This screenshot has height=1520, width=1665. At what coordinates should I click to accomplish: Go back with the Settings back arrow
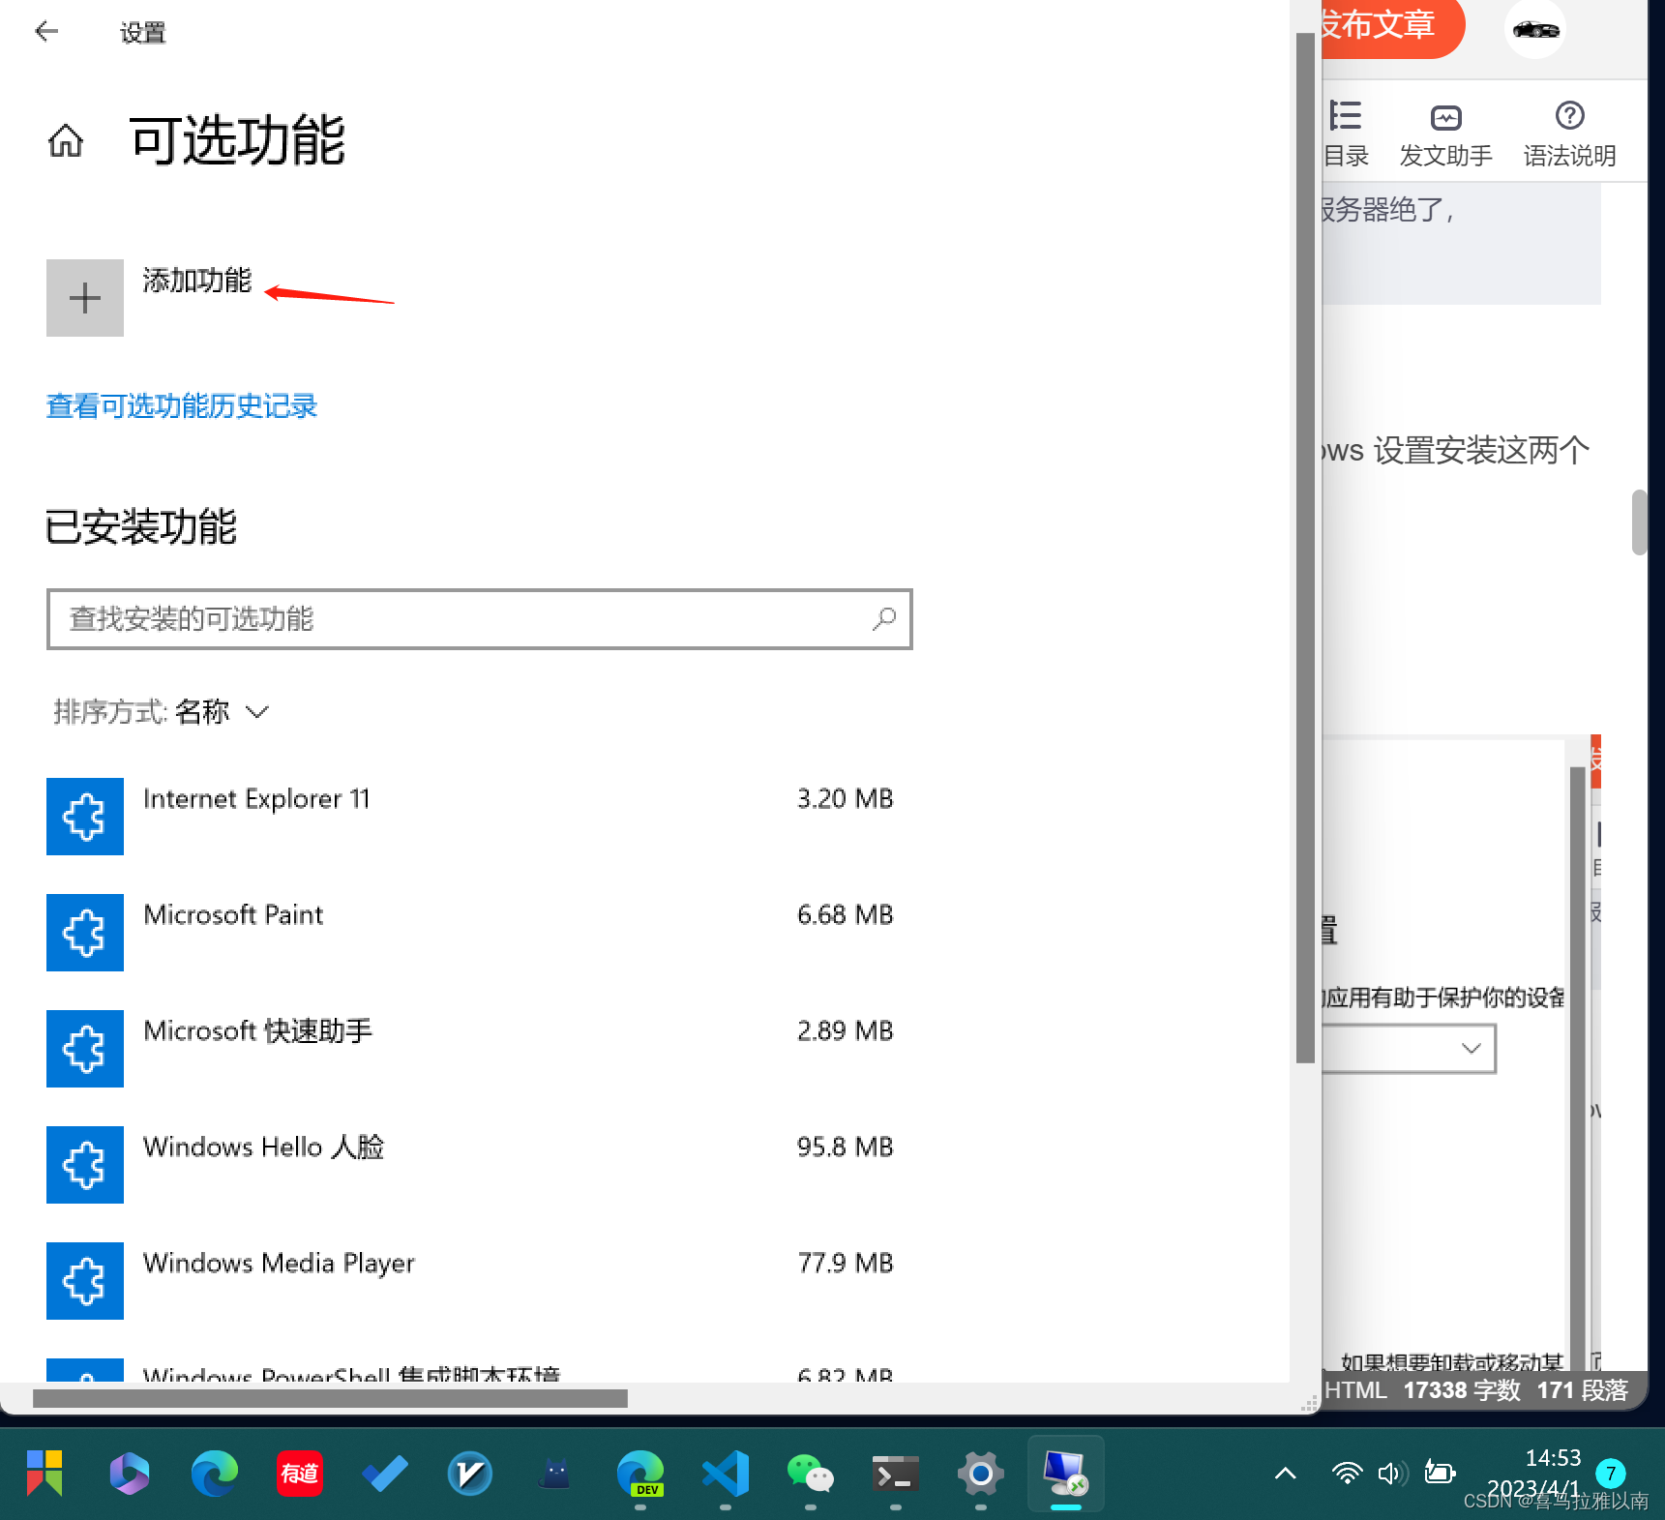[46, 32]
